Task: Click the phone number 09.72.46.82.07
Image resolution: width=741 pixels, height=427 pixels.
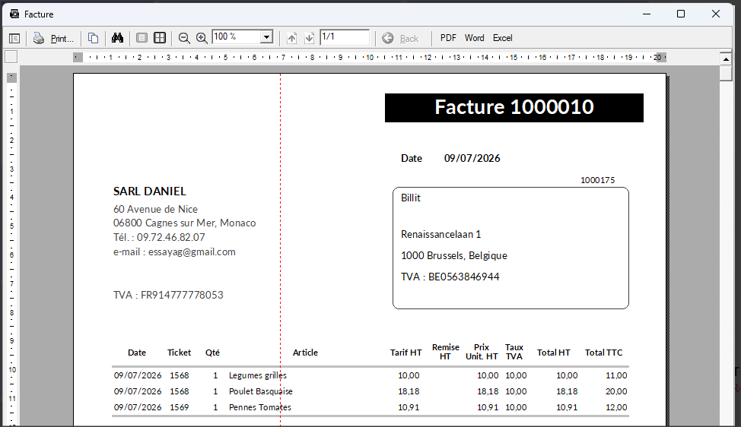Action: coord(170,237)
